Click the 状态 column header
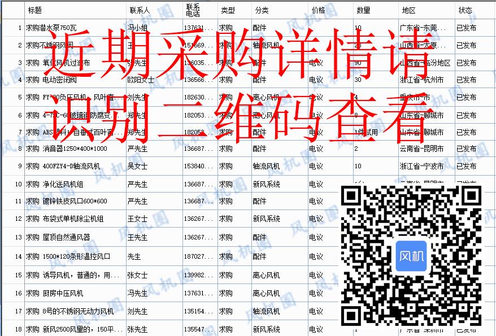Viewport: 496px width, 336px height. [465, 10]
